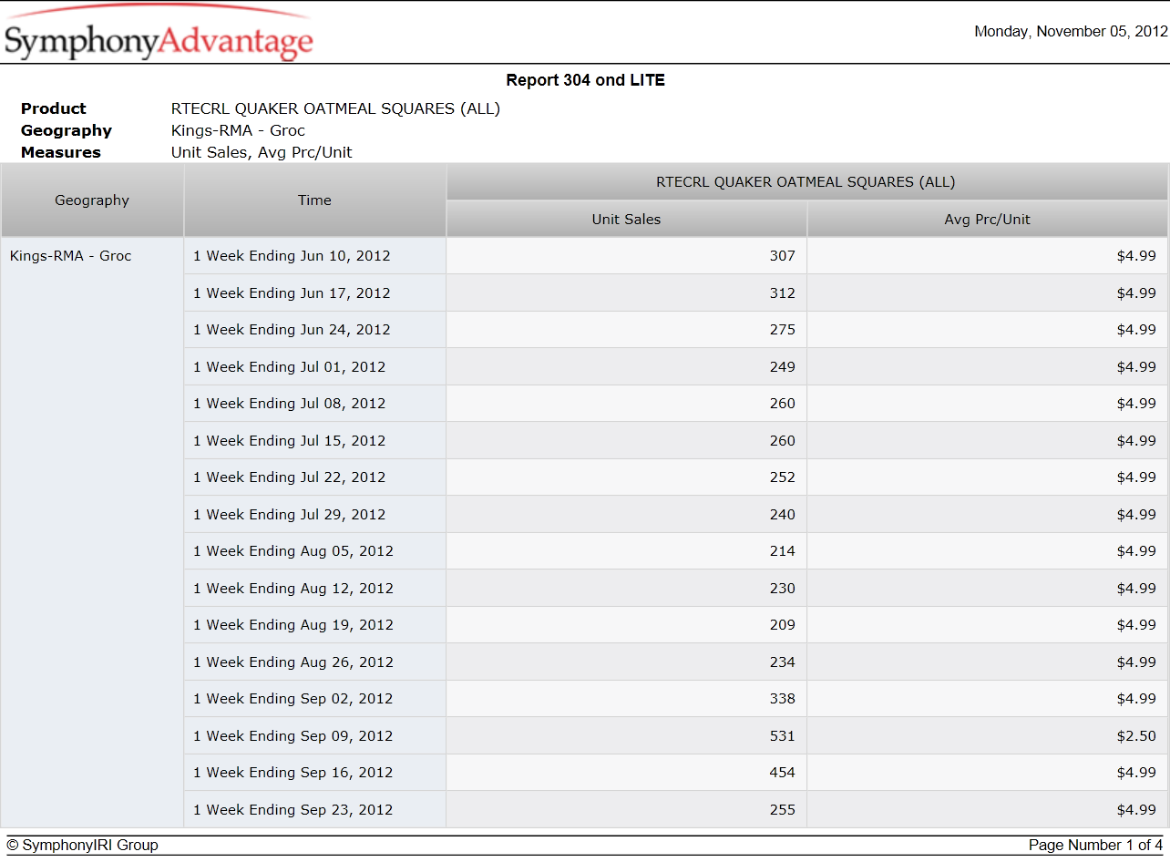This screenshot has height=862, width=1170.
Task: Click unit sales 260 for Jul 15 week
Action: 783,441
